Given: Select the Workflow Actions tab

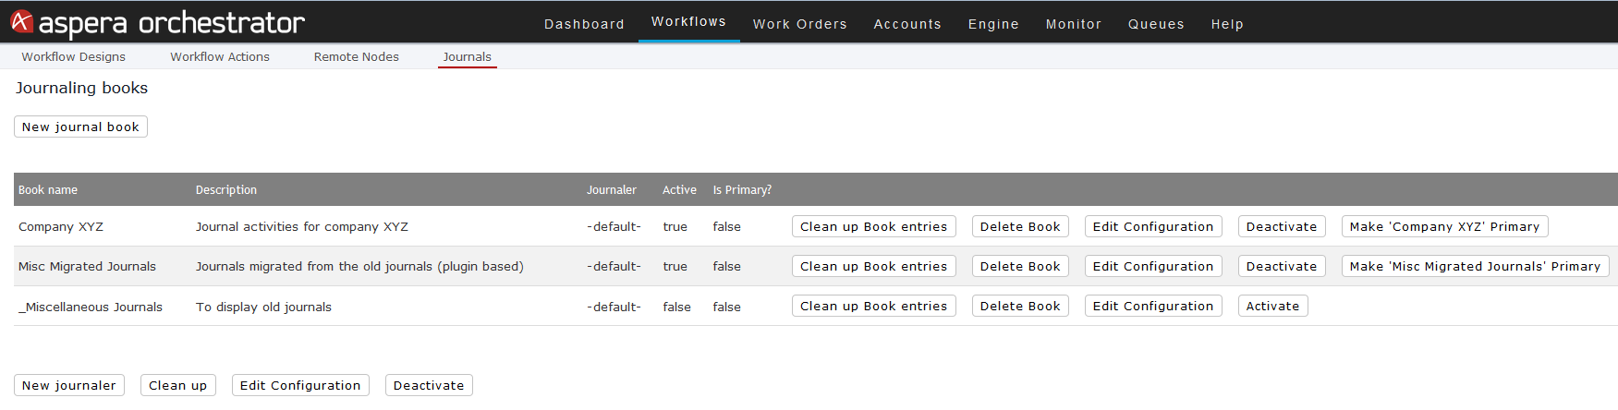Looking at the screenshot, I should click(x=220, y=56).
